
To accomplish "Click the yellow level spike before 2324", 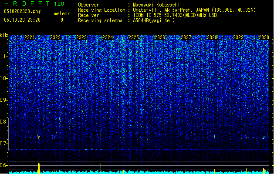I will (101, 169).
